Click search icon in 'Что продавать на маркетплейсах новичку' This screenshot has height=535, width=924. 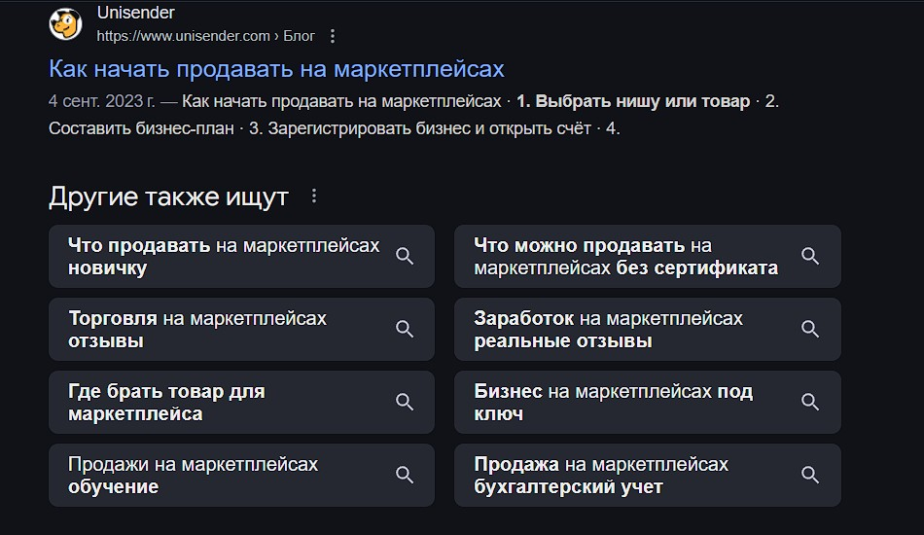click(405, 256)
